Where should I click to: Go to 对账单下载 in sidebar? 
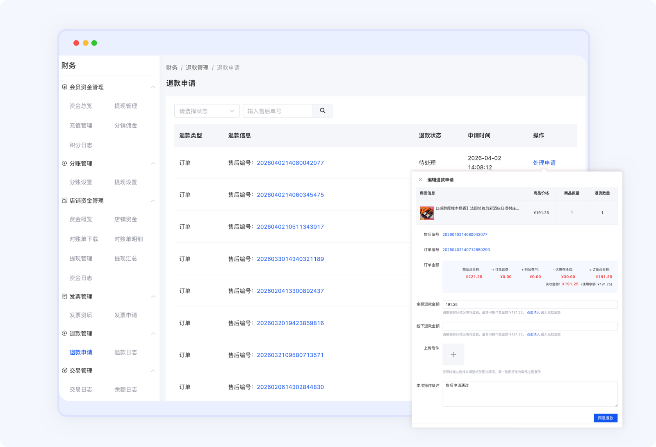click(84, 239)
